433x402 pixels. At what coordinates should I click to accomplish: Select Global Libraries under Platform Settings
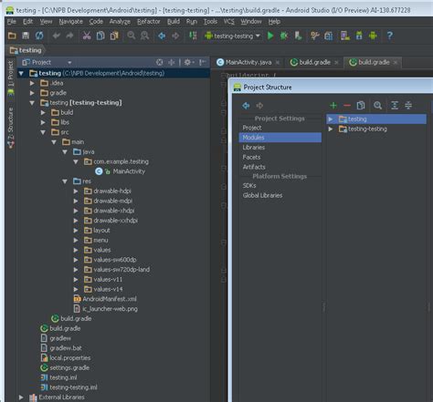coord(262,195)
